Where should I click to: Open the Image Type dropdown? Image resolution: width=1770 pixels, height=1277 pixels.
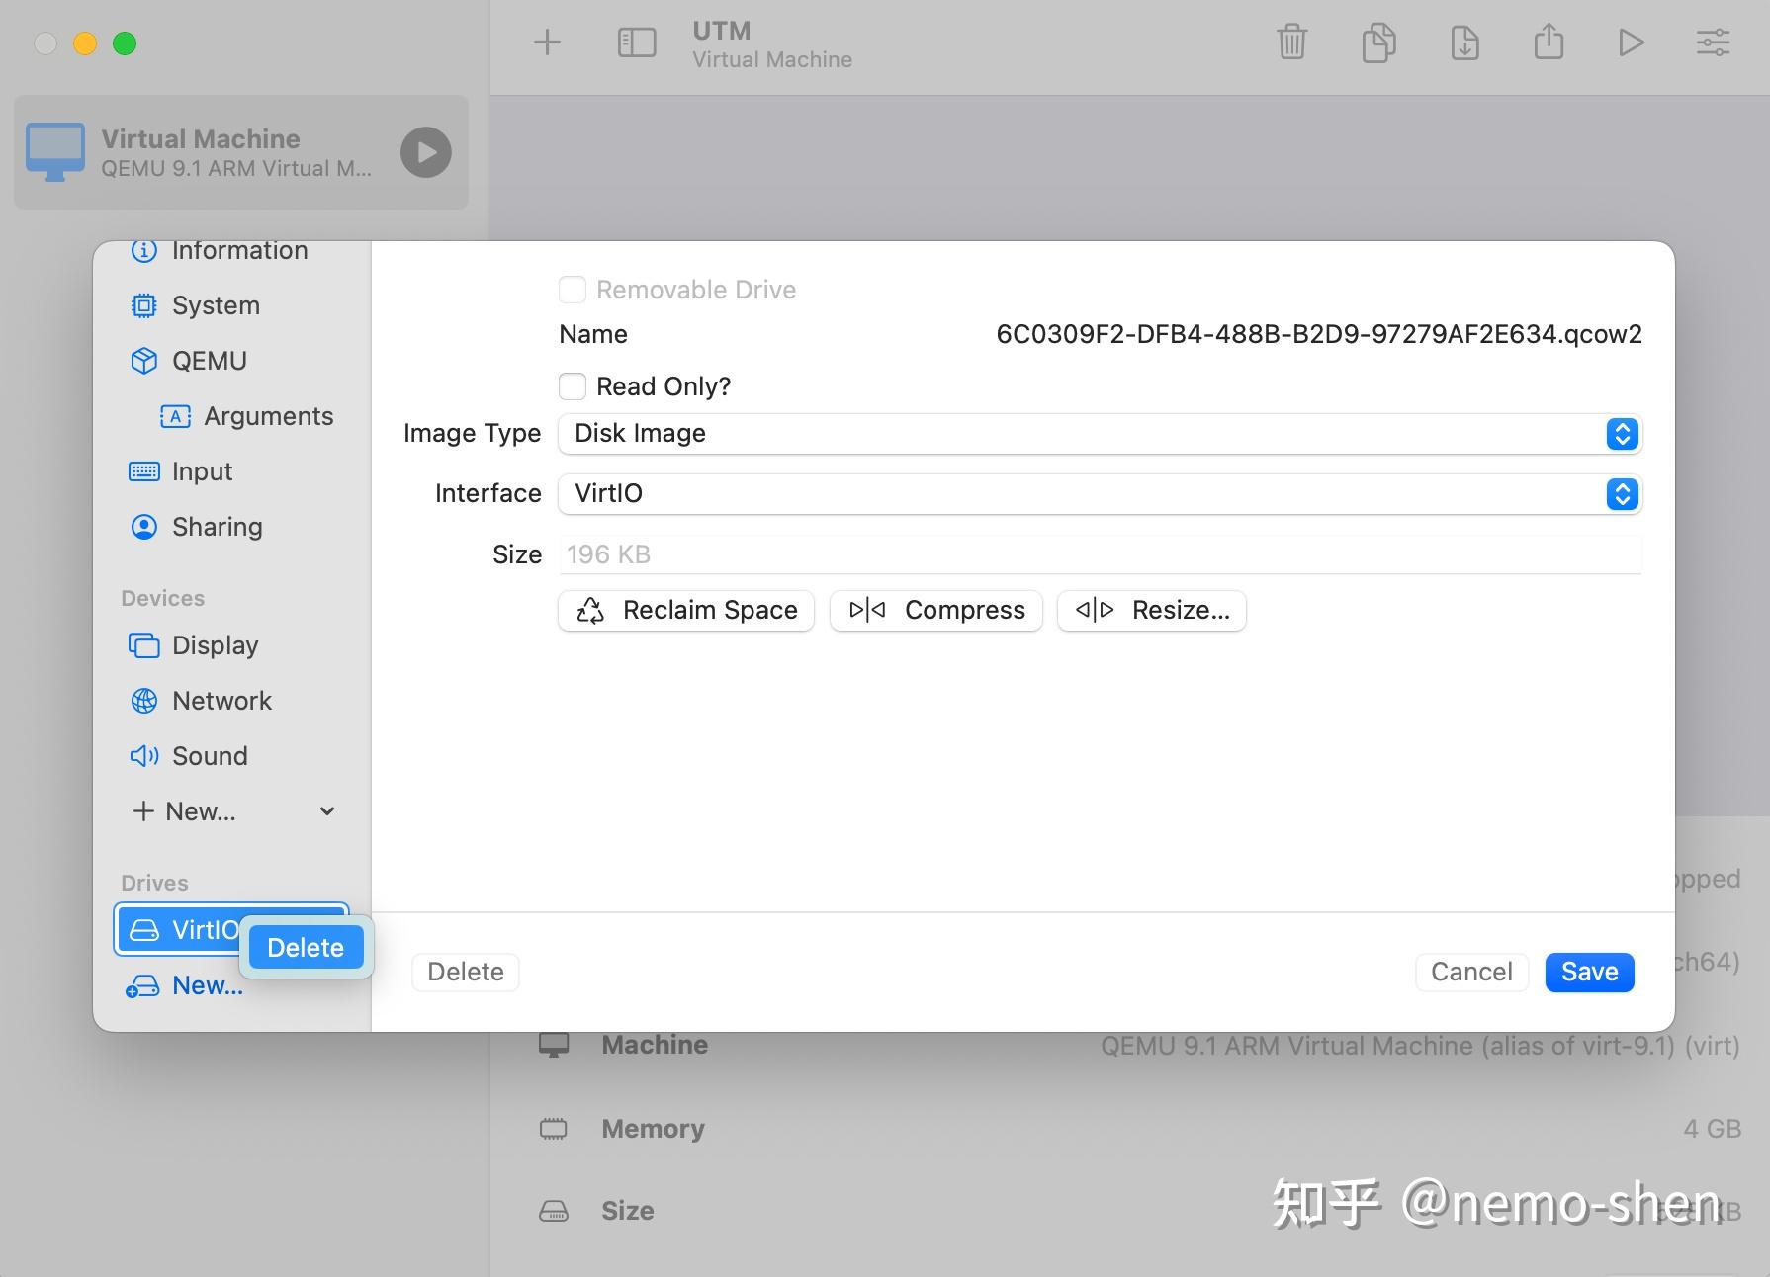[1621, 434]
